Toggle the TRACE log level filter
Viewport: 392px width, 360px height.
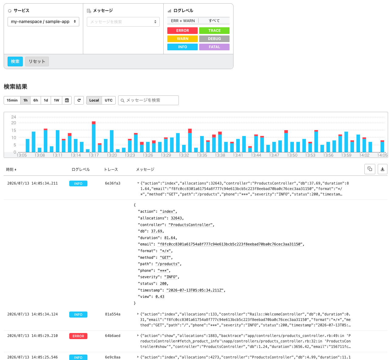tap(214, 31)
